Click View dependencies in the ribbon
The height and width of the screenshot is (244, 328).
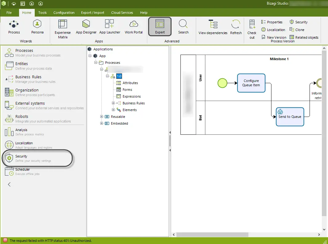[213, 27]
